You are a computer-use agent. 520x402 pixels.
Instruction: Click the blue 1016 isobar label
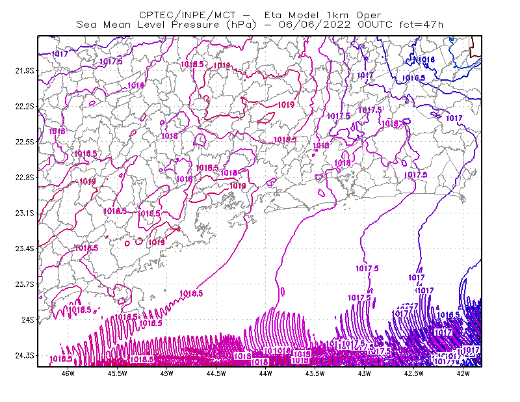click(426, 60)
